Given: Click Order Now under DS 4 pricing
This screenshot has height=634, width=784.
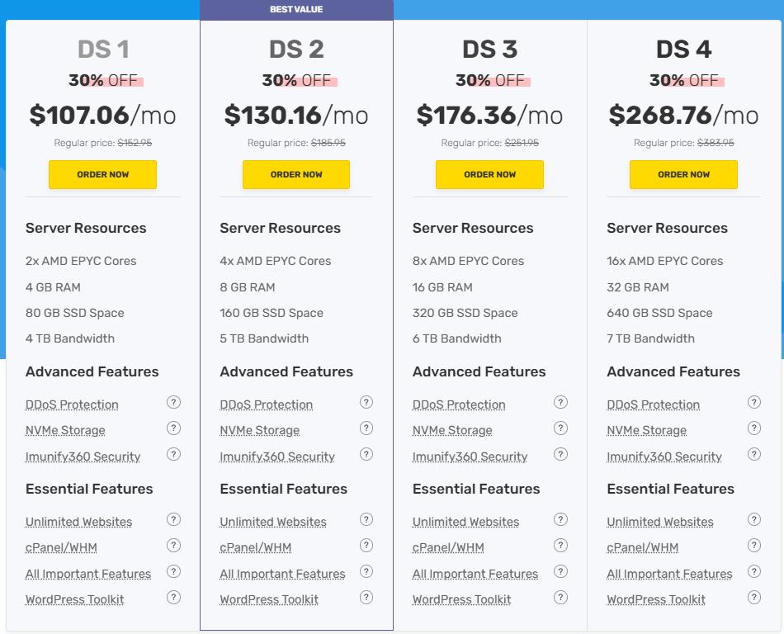Looking at the screenshot, I should pyautogui.click(x=683, y=175).
